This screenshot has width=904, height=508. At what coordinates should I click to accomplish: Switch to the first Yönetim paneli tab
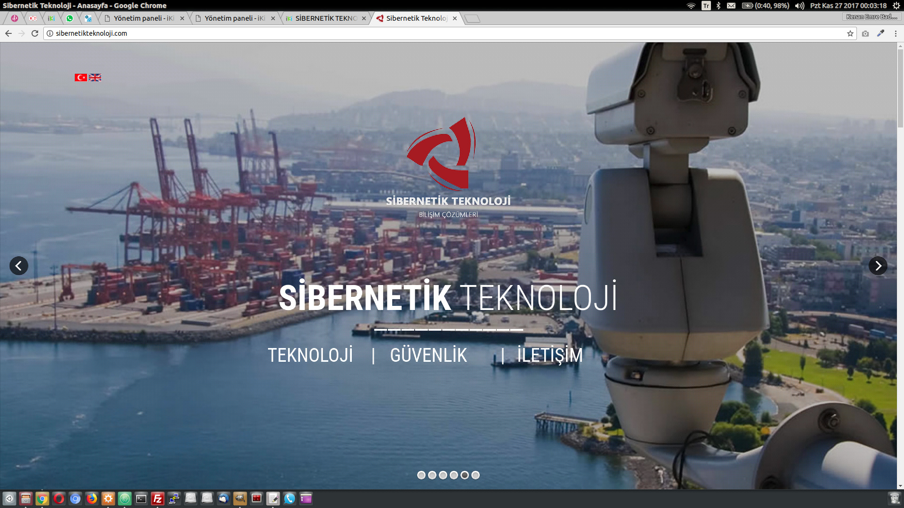[x=144, y=18]
